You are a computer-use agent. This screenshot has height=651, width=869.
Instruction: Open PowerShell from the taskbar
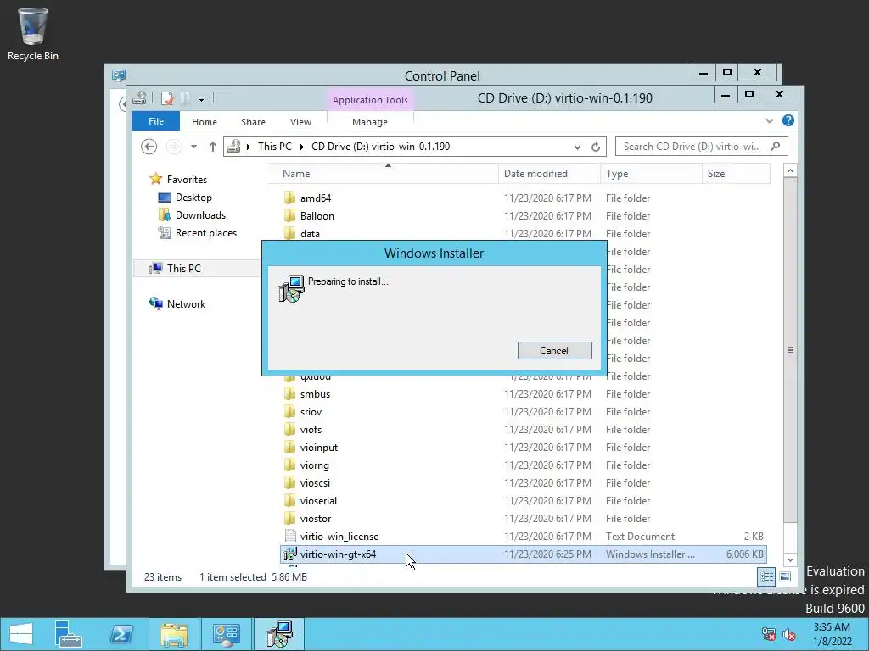[121, 634]
